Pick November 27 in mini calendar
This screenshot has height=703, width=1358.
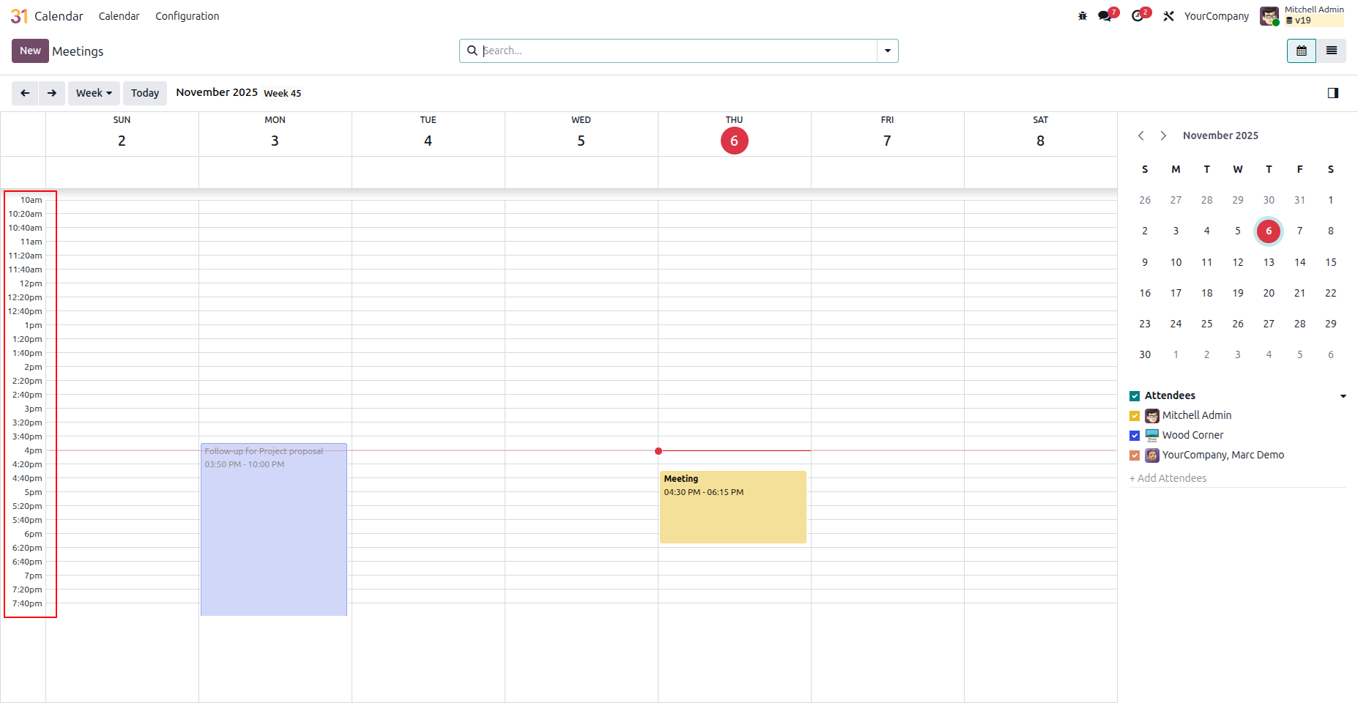pyautogui.click(x=1269, y=324)
